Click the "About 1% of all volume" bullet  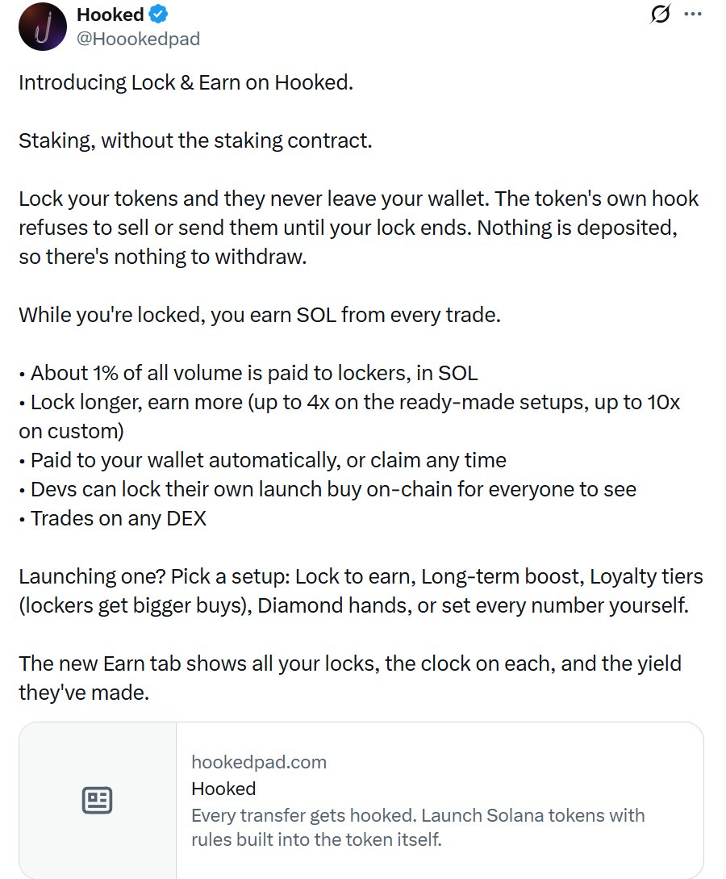coord(248,374)
